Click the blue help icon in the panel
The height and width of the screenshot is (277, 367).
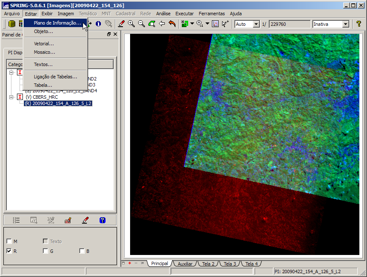(x=102, y=220)
